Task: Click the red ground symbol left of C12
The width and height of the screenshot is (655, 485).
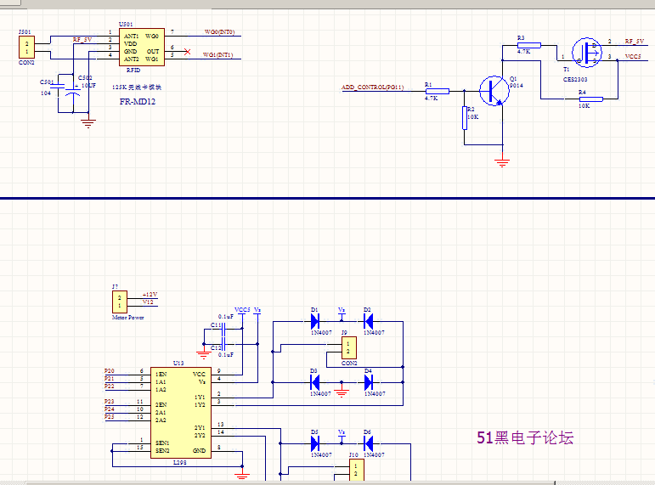Action: coord(203,355)
